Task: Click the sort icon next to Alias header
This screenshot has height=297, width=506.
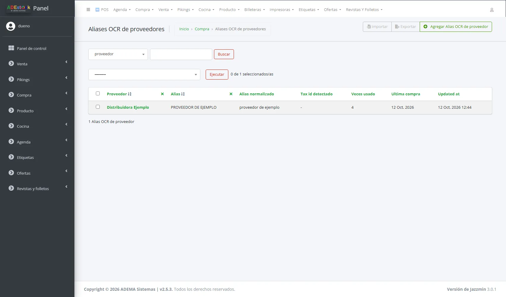Action: [x=183, y=94]
